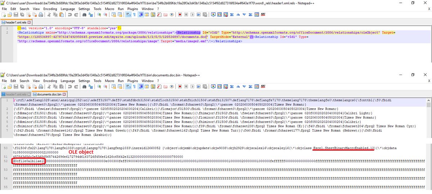The image size is (432, 194).
Task: Switch to header1.xml.rels tab in bottom window
Action: [15, 94]
